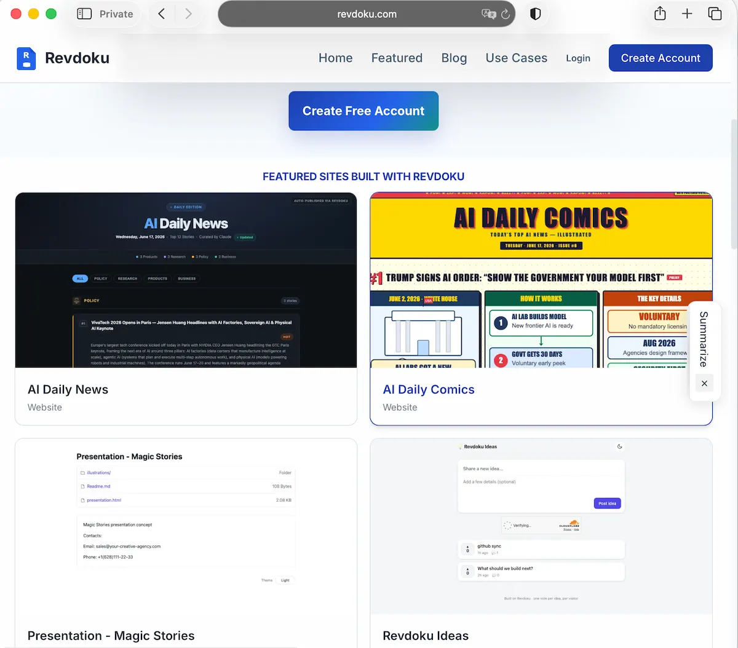Screen dimensions: 738x648
Task: Open the privacy report shield icon
Action: [536, 14]
